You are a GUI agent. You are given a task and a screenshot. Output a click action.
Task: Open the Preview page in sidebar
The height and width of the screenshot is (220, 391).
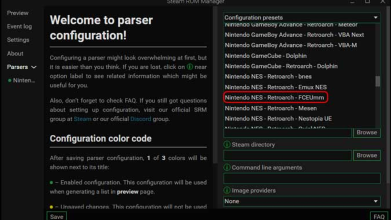click(18, 13)
